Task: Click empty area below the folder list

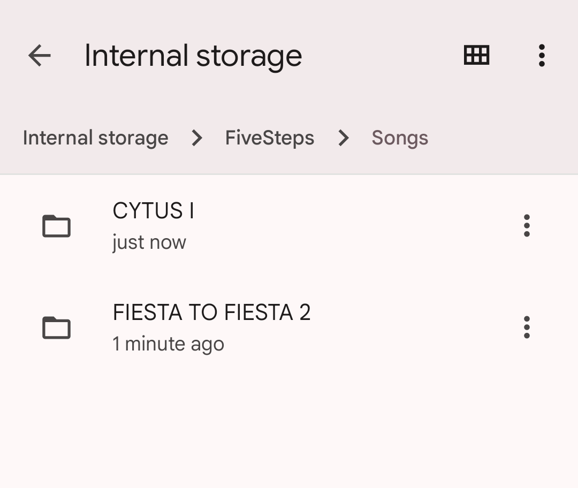Action: tap(289, 428)
